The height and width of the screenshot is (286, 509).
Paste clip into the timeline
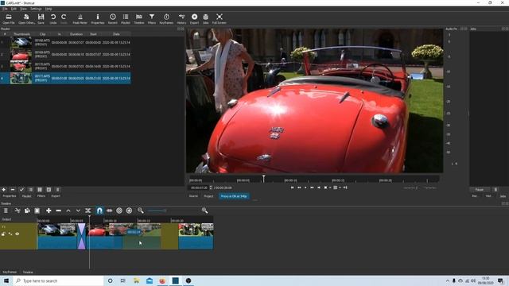[x=37, y=211]
